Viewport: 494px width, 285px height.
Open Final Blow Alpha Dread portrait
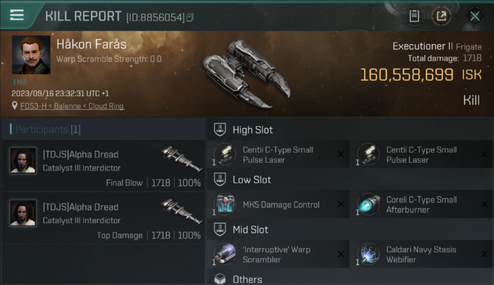point(23,161)
